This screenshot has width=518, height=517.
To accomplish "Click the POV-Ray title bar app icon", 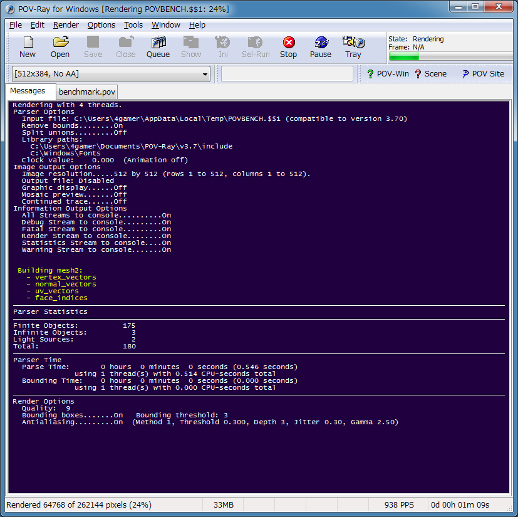I will point(10,9).
